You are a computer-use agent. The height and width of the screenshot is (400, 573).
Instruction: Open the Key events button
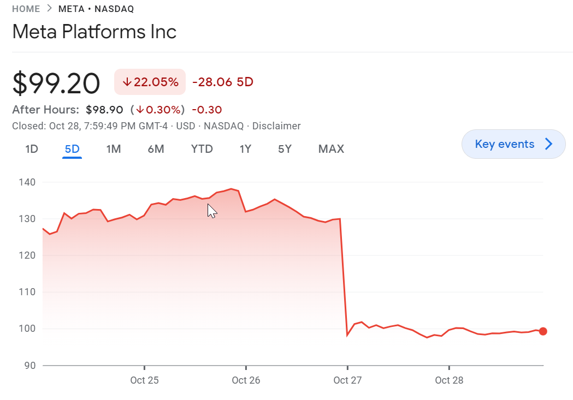505,144
